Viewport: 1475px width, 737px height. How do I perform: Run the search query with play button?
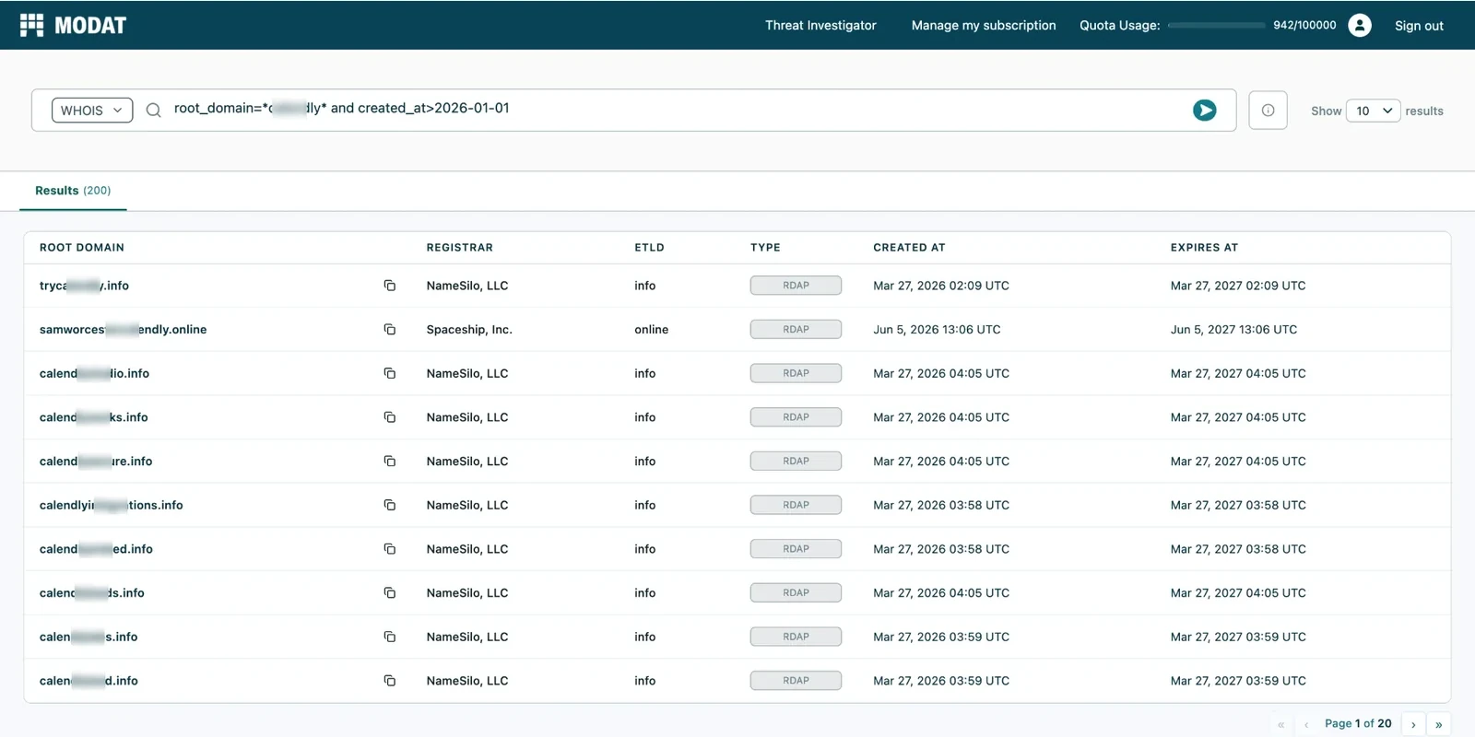(x=1204, y=111)
